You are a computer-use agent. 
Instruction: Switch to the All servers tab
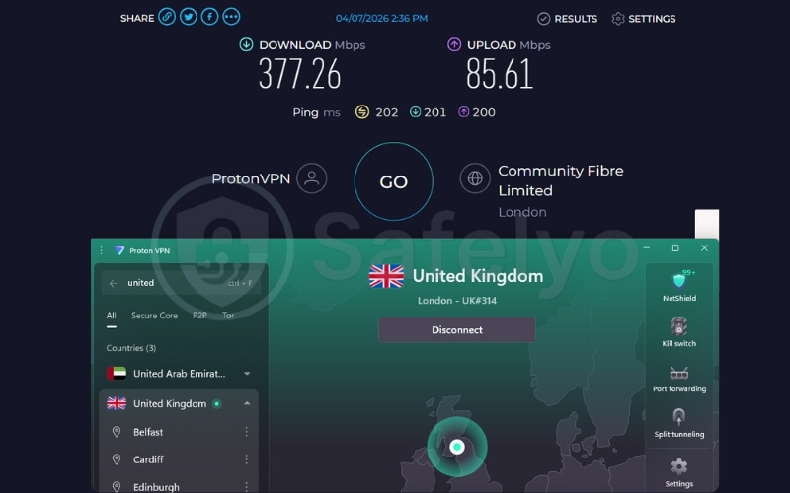coord(112,316)
